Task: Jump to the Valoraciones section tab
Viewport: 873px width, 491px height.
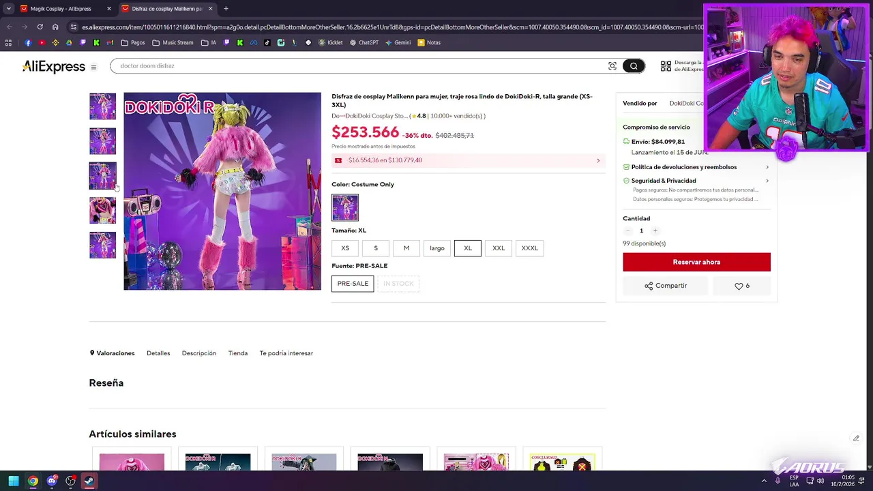Action: 112,353
